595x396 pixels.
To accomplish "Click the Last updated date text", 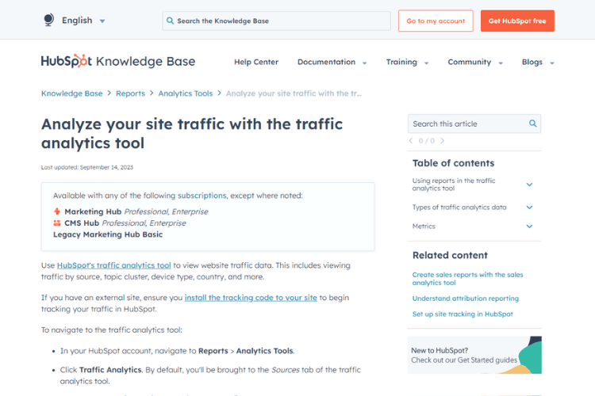I will pyautogui.click(x=87, y=167).
